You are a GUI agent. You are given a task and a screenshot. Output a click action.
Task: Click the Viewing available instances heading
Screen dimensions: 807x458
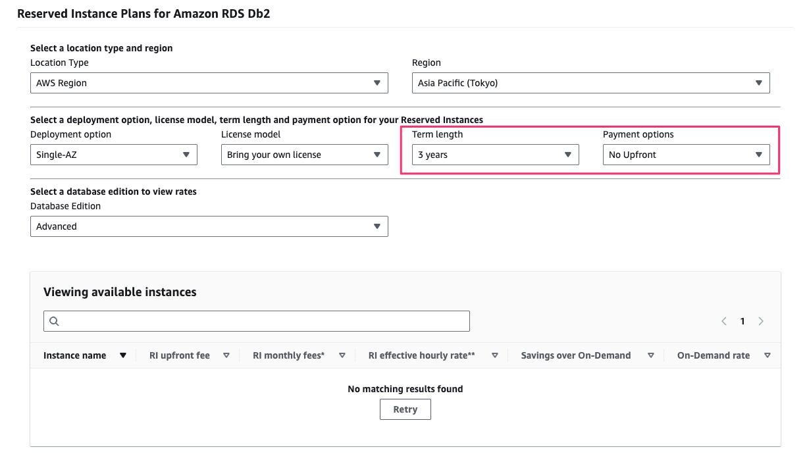click(120, 292)
